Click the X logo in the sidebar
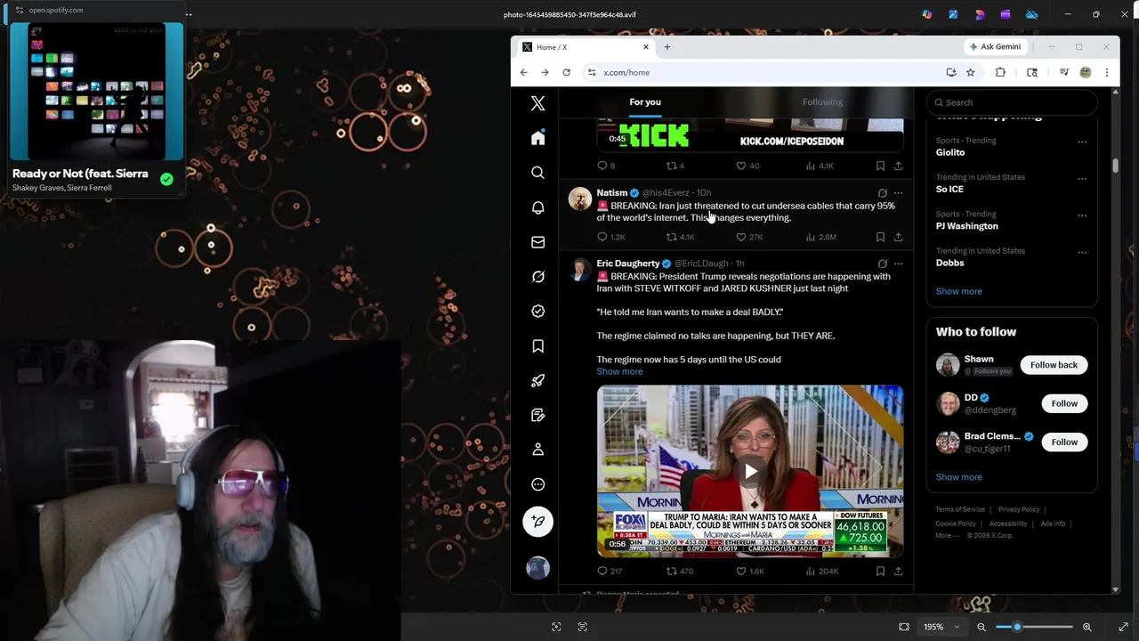The width and height of the screenshot is (1139, 641). (x=537, y=104)
